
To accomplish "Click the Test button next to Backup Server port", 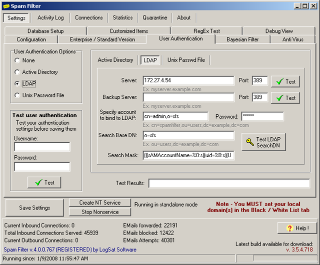I will [285, 98].
